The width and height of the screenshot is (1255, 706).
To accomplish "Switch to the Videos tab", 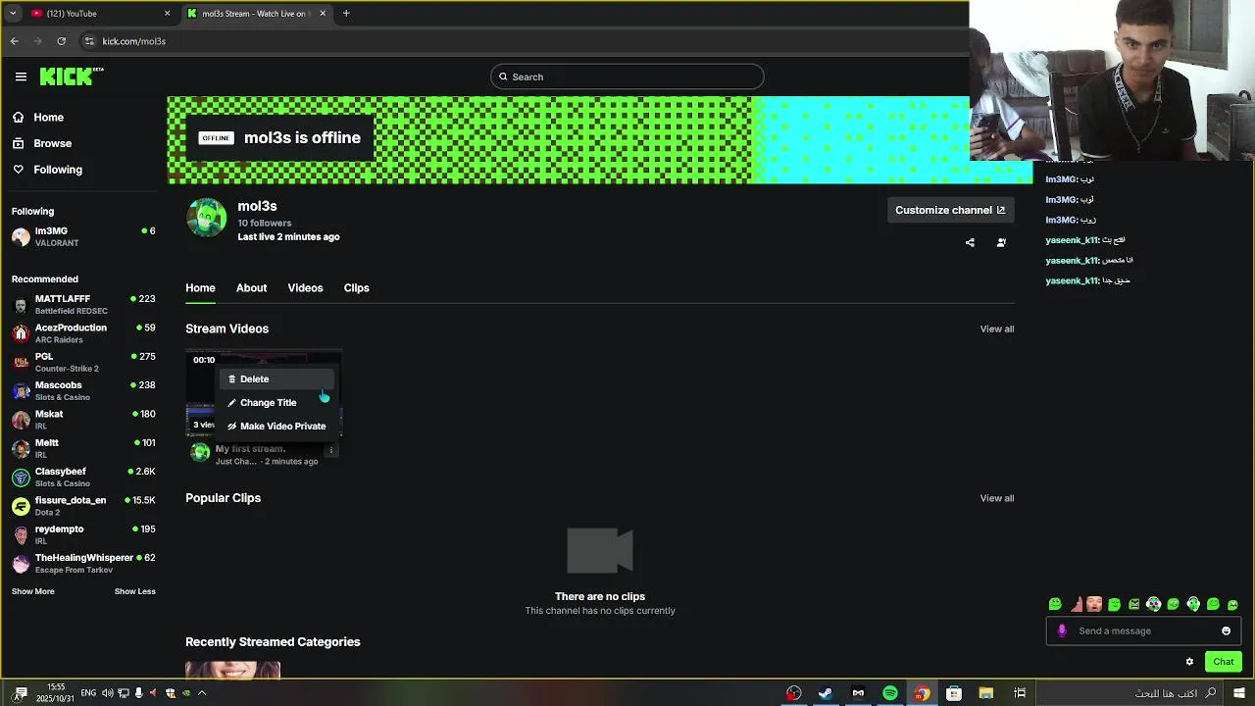I will coord(305,287).
